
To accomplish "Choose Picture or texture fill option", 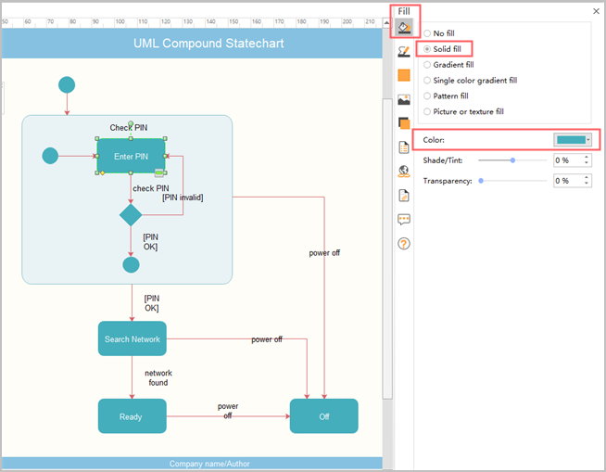I will tap(427, 112).
